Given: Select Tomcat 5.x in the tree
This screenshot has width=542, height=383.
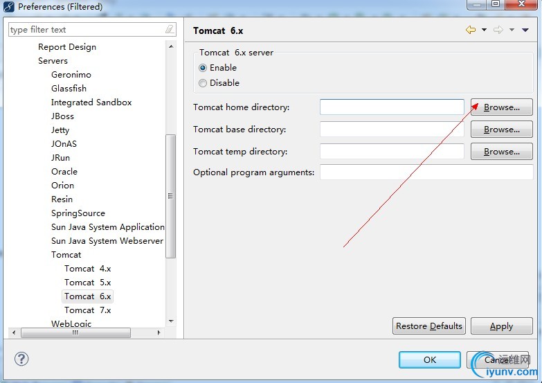Looking at the screenshot, I should click(87, 283).
